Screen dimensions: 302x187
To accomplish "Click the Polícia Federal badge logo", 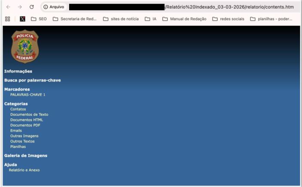I will point(25,46).
